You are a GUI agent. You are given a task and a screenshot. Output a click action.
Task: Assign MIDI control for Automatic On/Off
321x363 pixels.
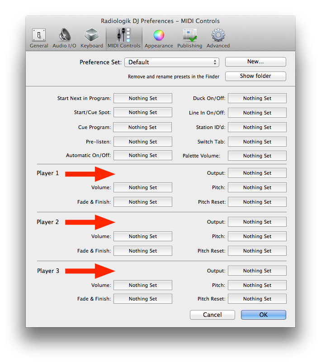143,155
